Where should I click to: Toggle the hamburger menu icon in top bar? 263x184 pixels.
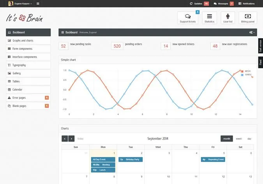click(x=38, y=4)
